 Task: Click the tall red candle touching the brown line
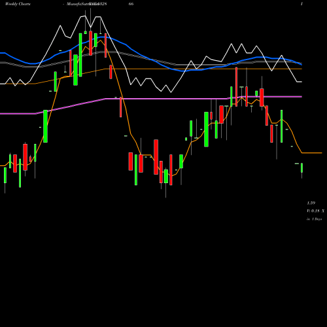click(x=236, y=87)
